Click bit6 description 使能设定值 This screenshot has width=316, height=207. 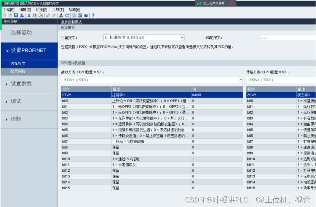click(x=151, y=136)
